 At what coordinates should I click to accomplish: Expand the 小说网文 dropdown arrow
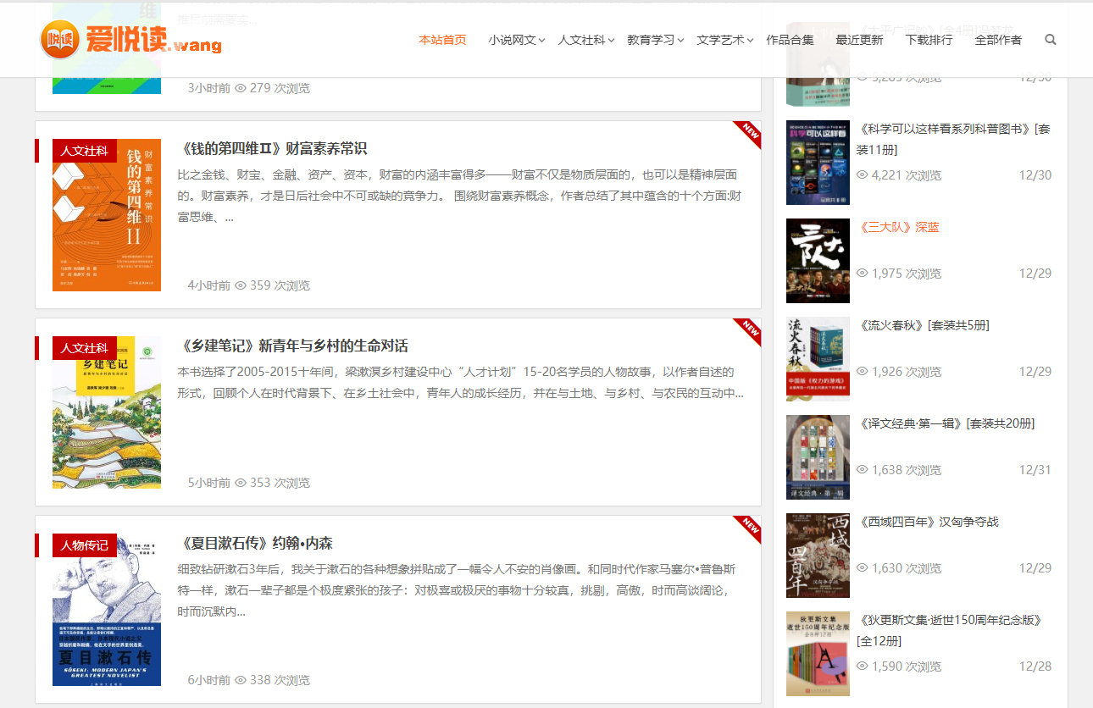541,41
